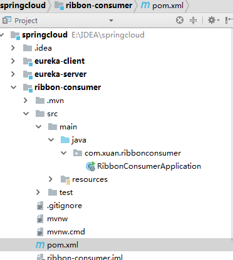Collapse the java source folder
This screenshot has width=233, height=260.
coord(51,140)
